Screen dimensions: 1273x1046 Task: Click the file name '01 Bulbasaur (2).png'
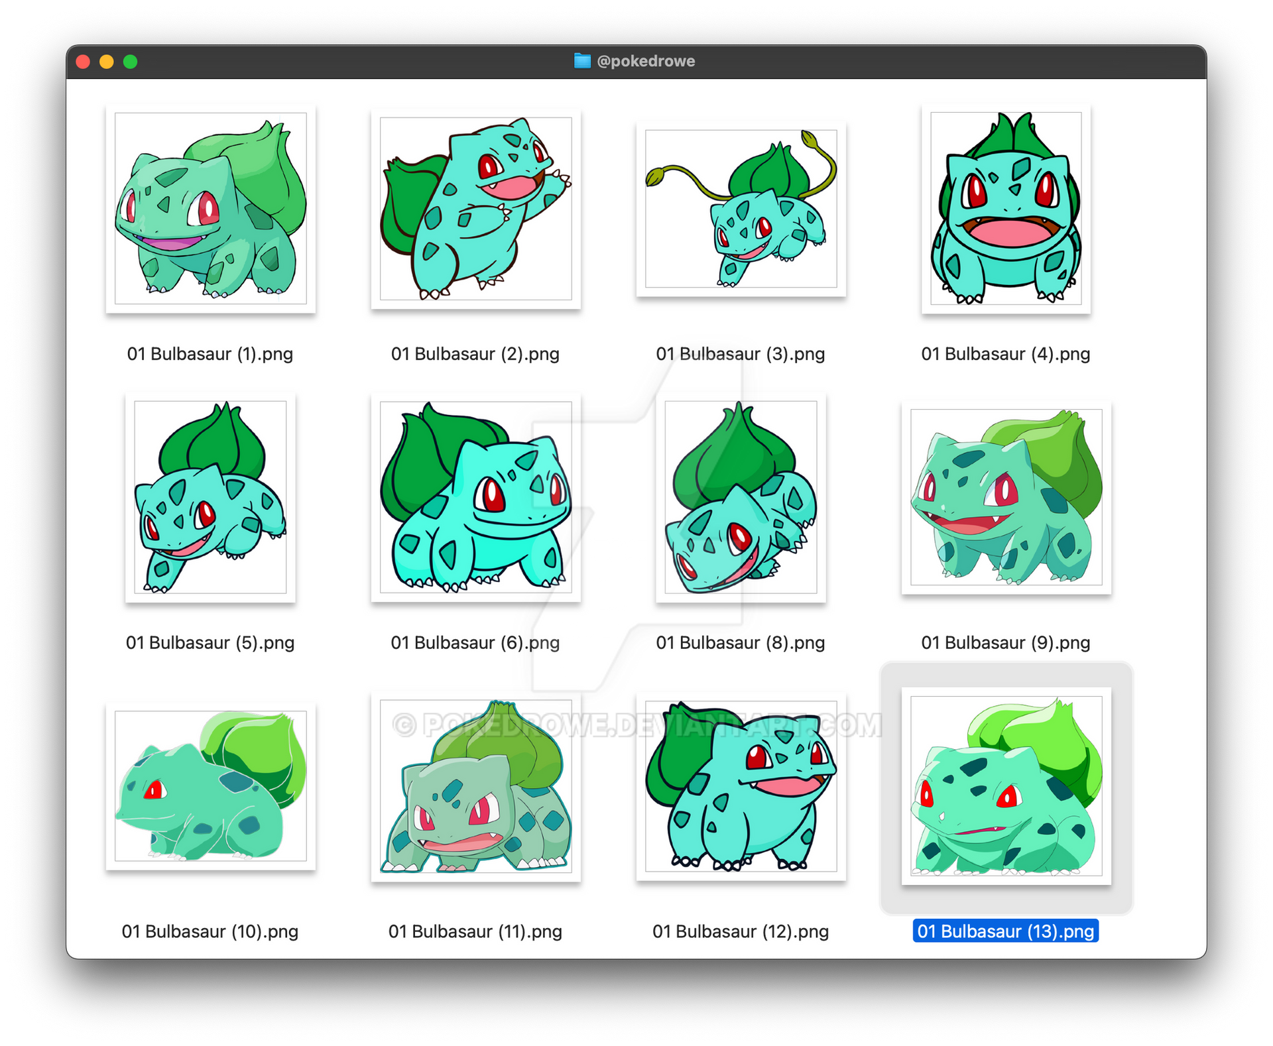pyautogui.click(x=475, y=354)
